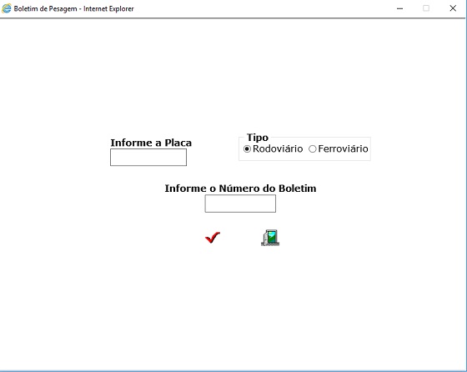Focus the Número do Boletim input box
Image resolution: width=467 pixels, height=372 pixels.
[240, 204]
